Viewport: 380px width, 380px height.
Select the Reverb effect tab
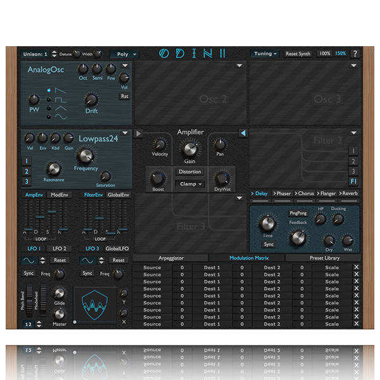348,193
